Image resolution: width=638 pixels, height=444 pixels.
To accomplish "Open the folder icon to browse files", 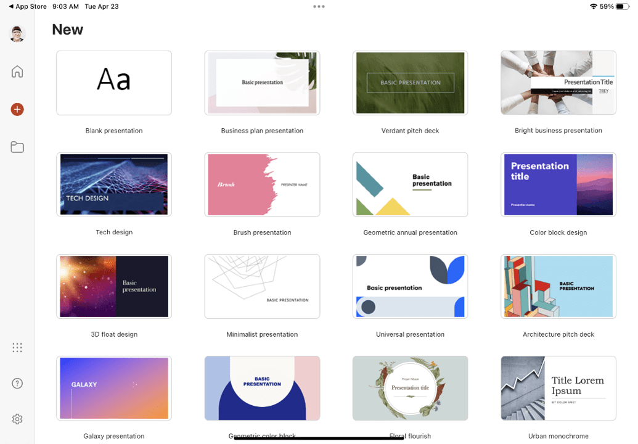I will pyautogui.click(x=17, y=147).
